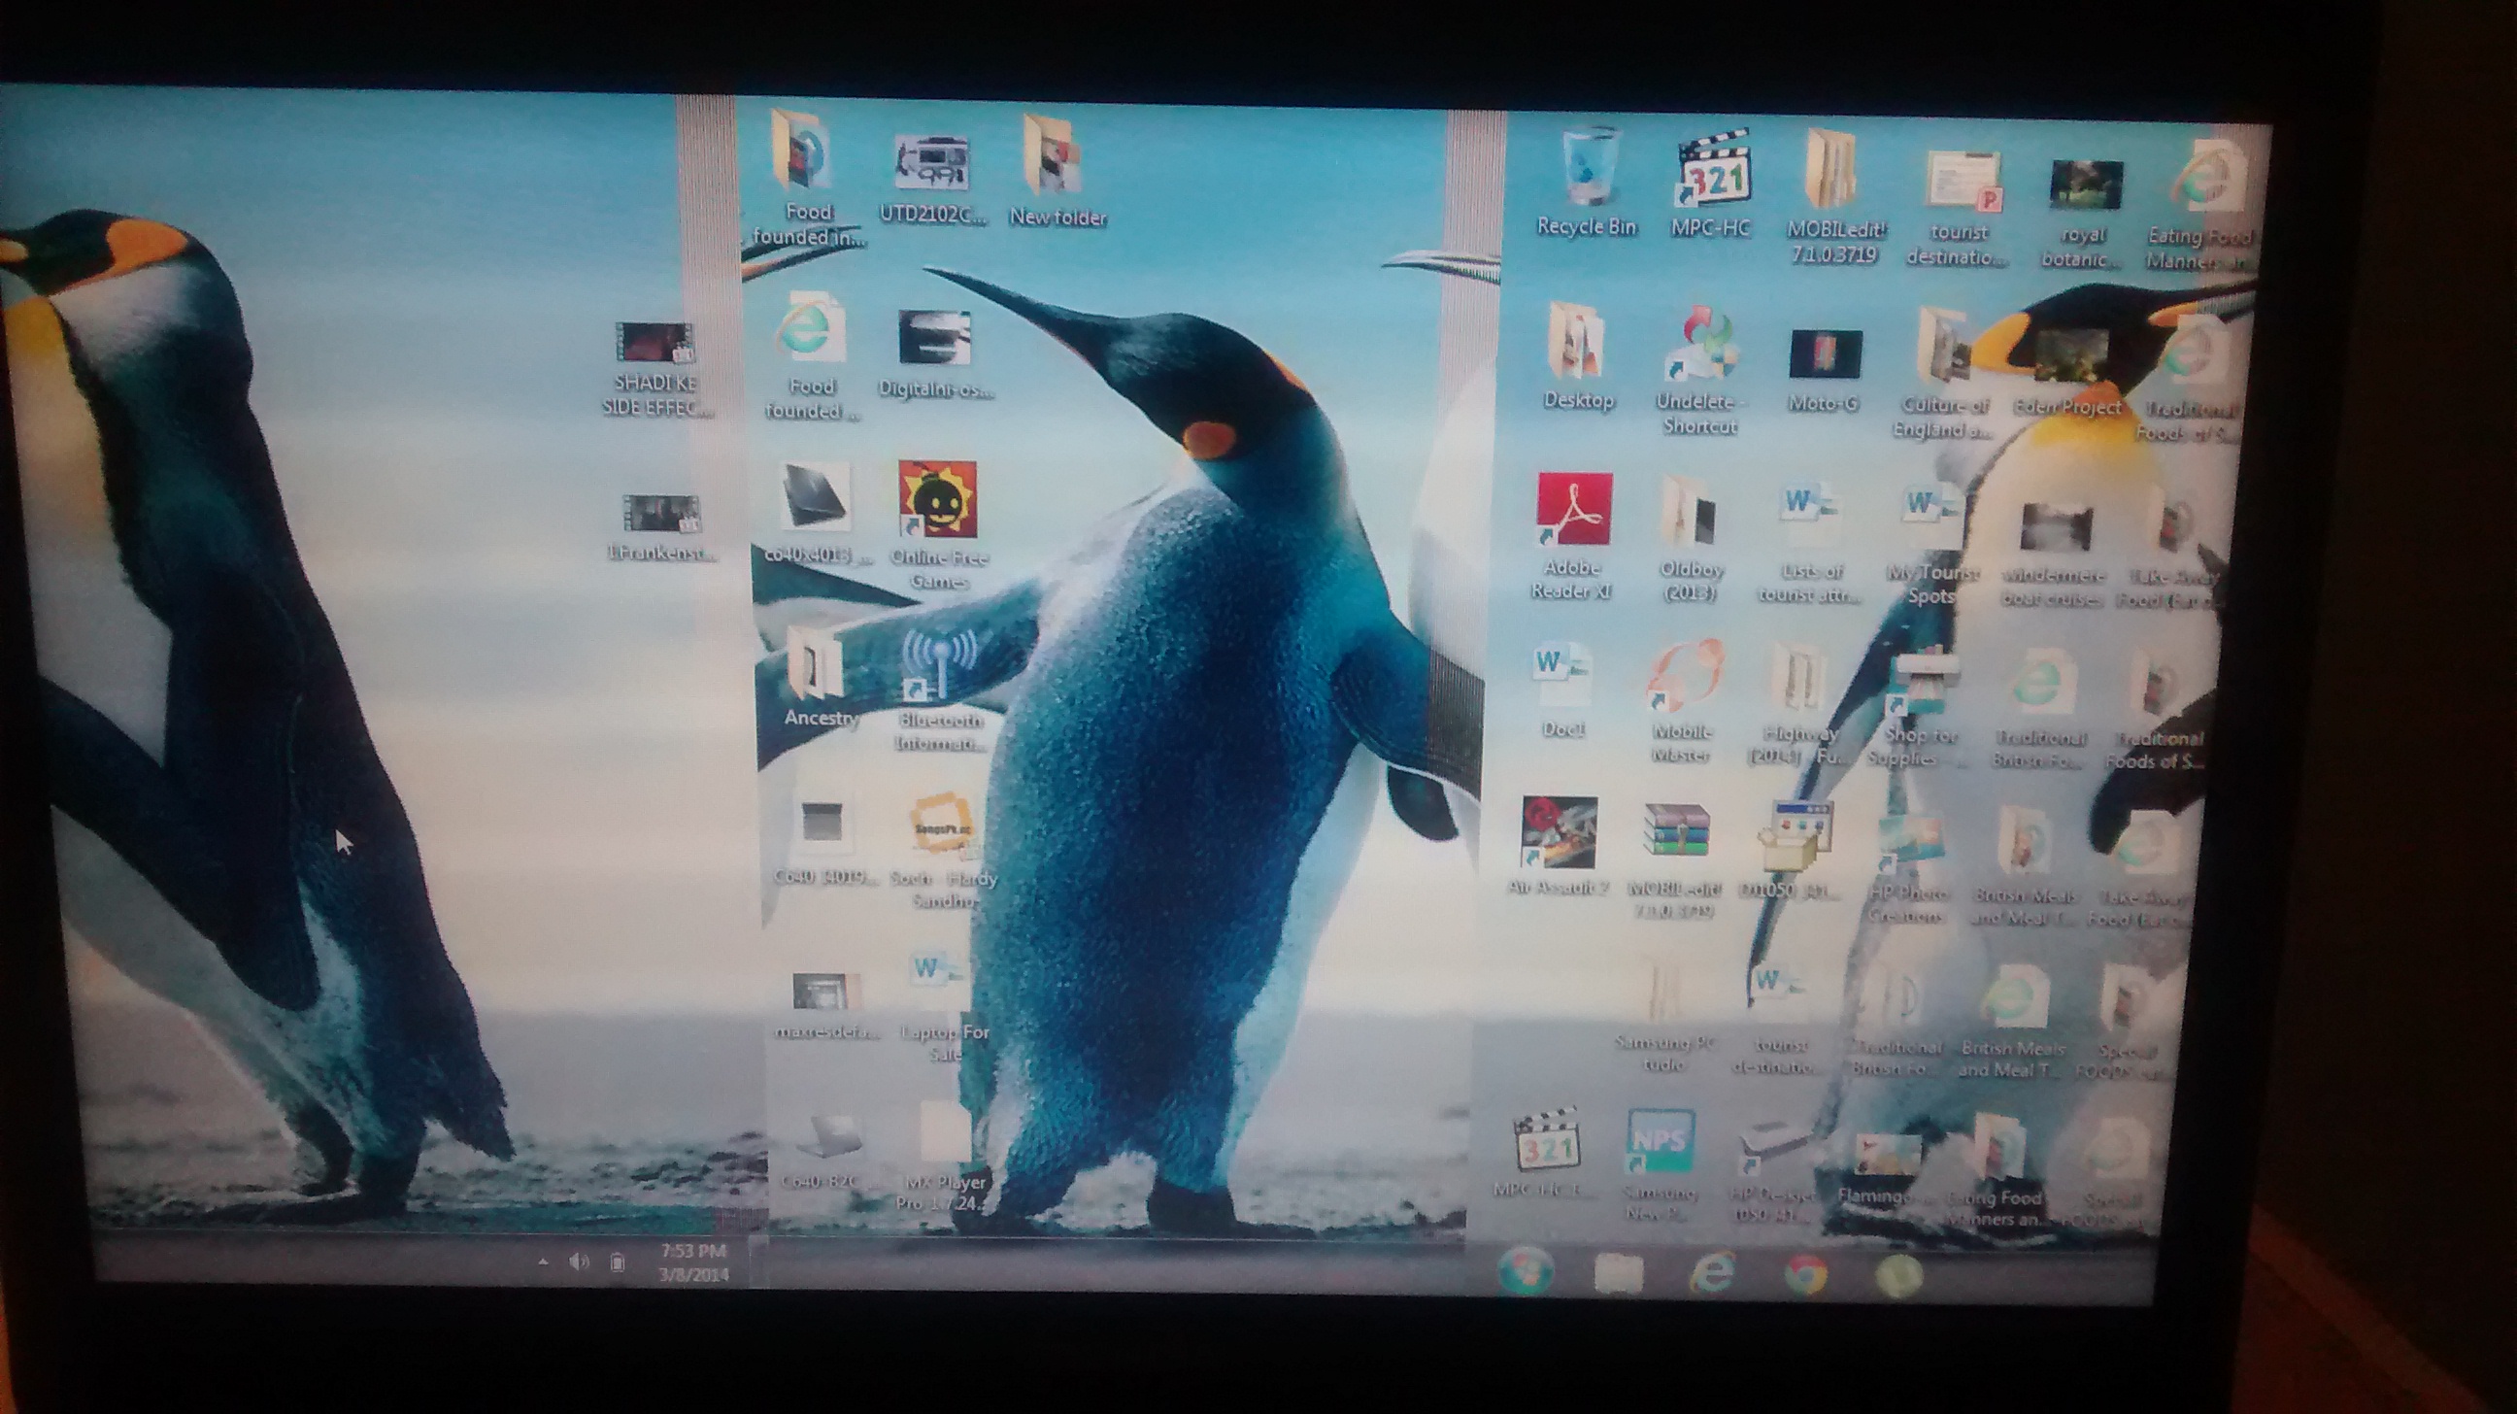The width and height of the screenshot is (2517, 1414).
Task: Select the Doc1 Word document
Action: coord(1561,674)
